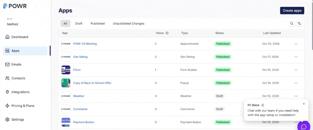
Task: Open the Payment Button app link
Action: point(84,122)
